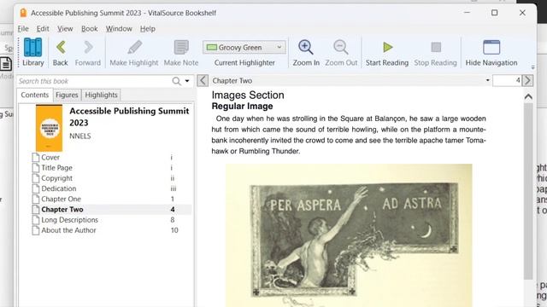
Task: Click the page icon beside Chapter One
Action: (x=36, y=199)
